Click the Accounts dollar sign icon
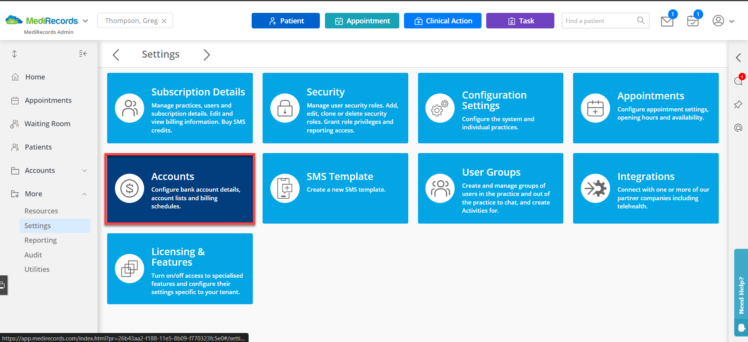Viewport: 748px width, 342px height. pos(130,189)
